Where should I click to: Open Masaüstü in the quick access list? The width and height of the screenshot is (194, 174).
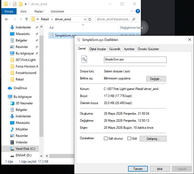[x=23, y=34]
